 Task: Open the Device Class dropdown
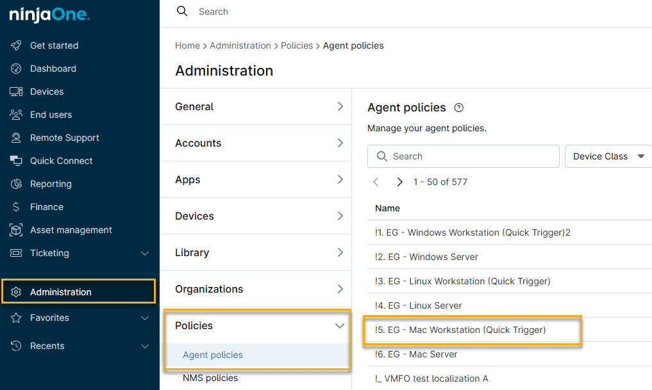pyautogui.click(x=608, y=156)
